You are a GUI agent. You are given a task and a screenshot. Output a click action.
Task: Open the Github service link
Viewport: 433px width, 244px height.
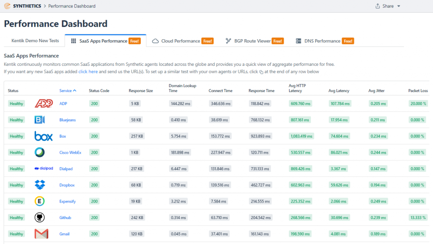coord(65,217)
